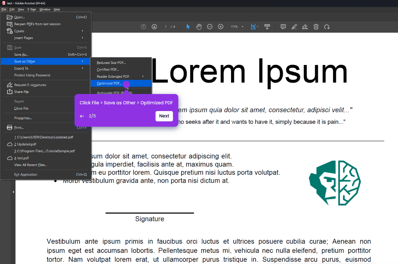398x264 pixels.
Task: Click the Signature label in document
Action: 150,219
